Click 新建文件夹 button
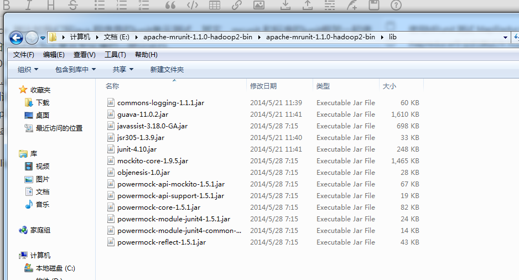Image resolution: width=519 pixels, height=280 pixels. [x=167, y=70]
